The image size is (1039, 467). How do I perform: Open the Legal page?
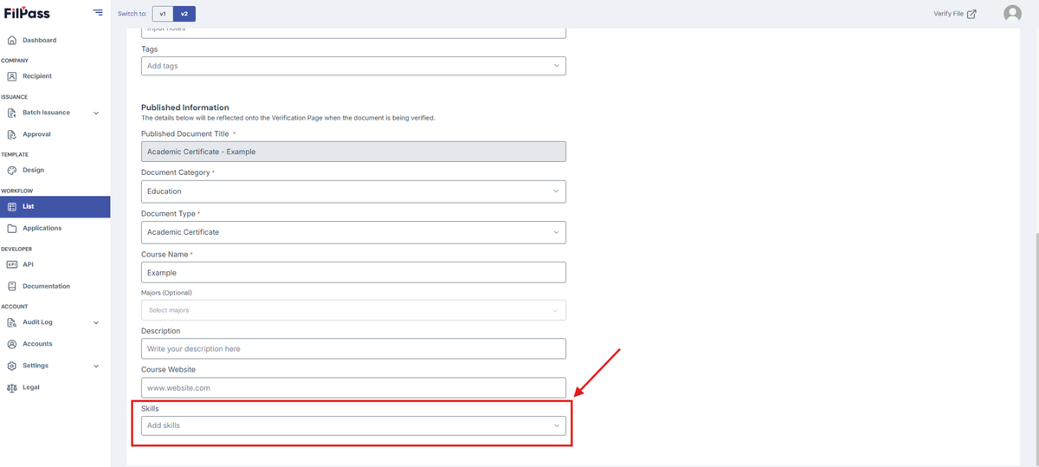point(30,387)
